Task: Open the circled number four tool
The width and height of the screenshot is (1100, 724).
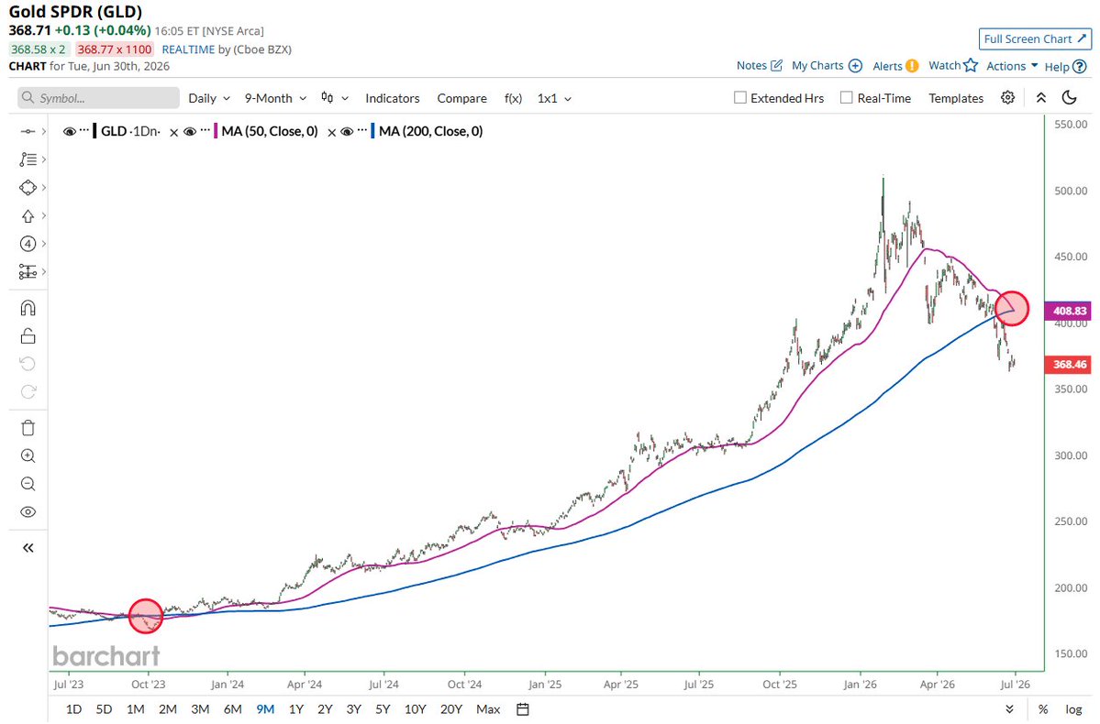Action: (x=28, y=244)
